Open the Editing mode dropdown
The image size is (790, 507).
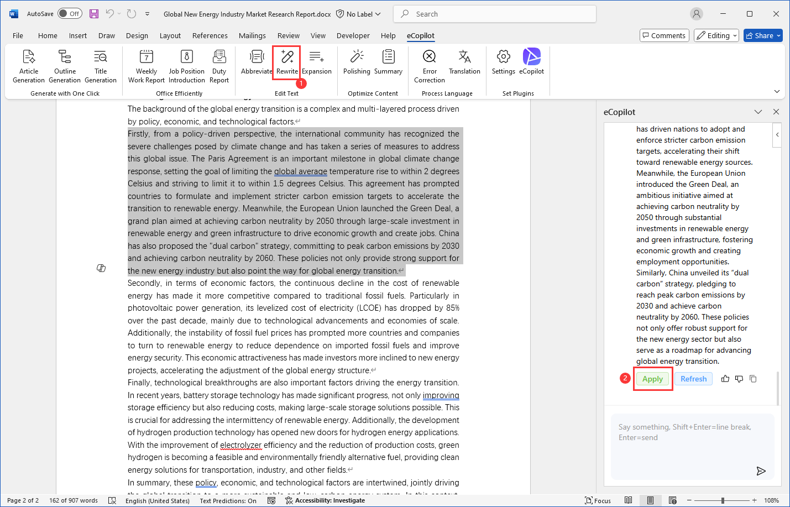[x=716, y=35]
